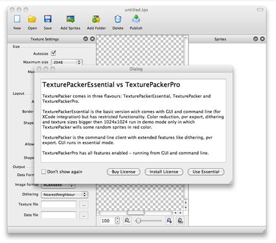
Task: Click the Delete trash icon in toolbar
Action: coord(118,19)
